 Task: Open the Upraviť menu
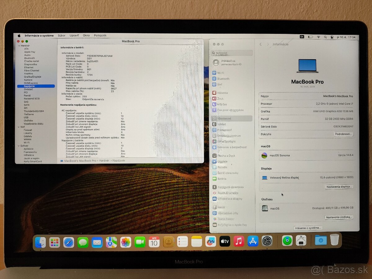tap(74, 36)
